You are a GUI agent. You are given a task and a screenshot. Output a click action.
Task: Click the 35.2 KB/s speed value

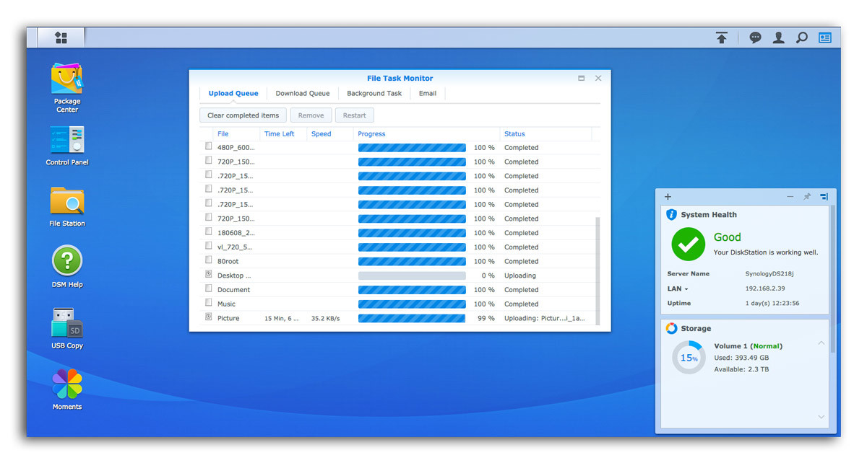tap(325, 318)
